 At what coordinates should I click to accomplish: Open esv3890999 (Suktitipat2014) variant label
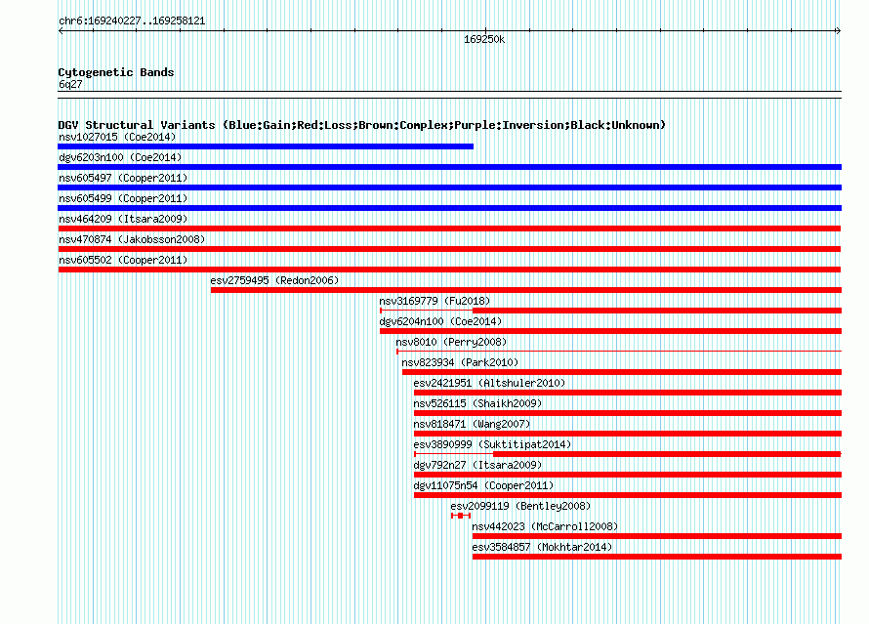pyautogui.click(x=492, y=444)
